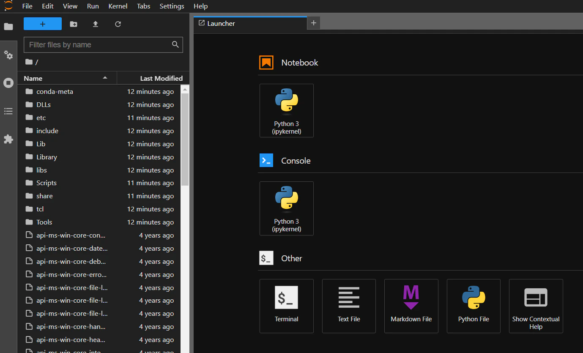Open the Settings menu
The height and width of the screenshot is (353, 583).
(x=172, y=6)
